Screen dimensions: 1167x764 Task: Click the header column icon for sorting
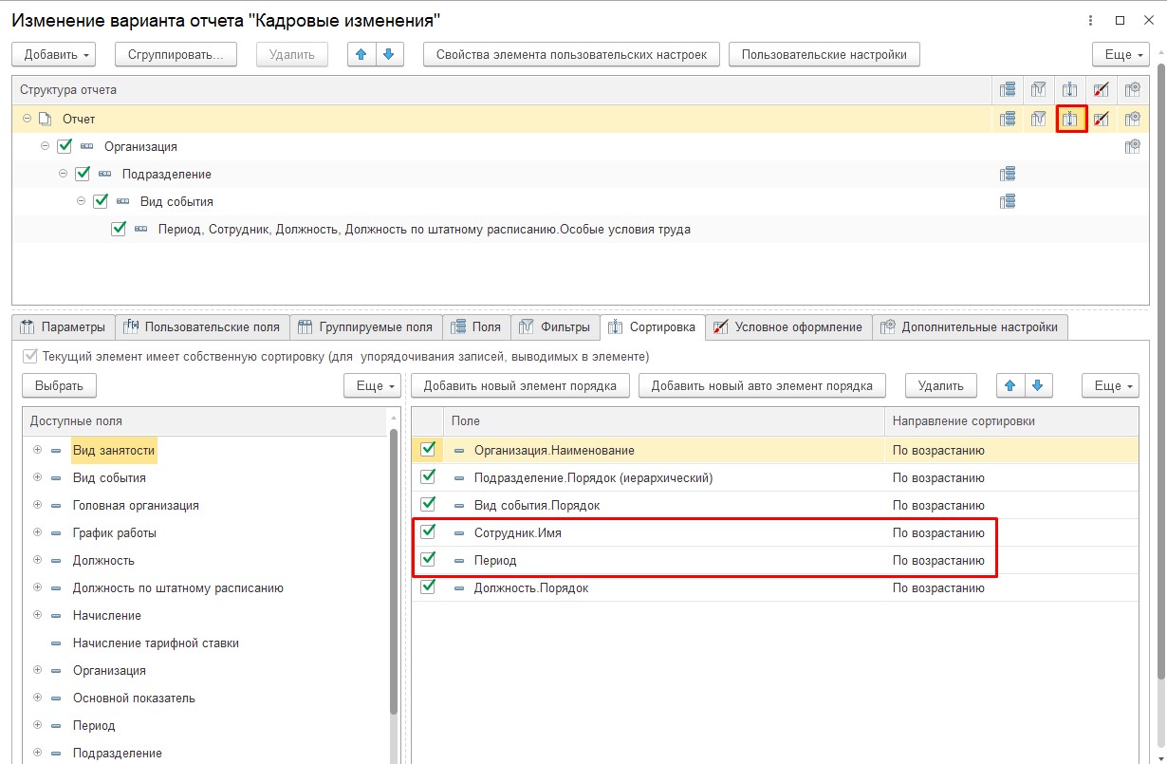click(1070, 89)
